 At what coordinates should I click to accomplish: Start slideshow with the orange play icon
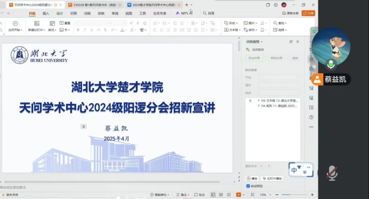pyautogui.click(x=238, y=195)
